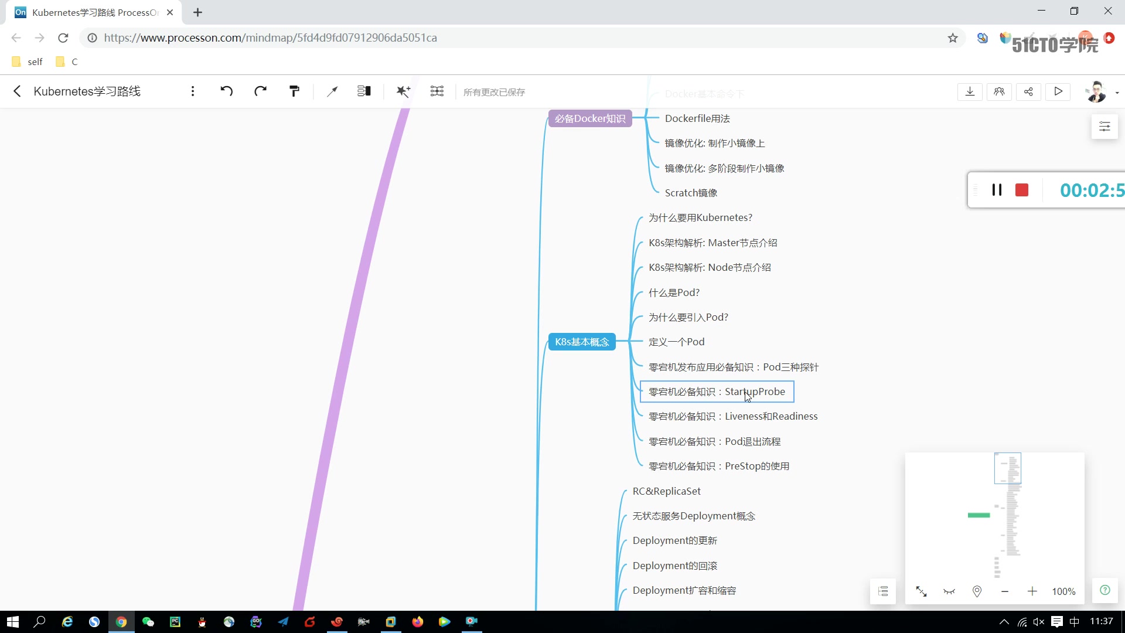Open the mind map structure layout icon
This screenshot has width=1125, height=633.
[x=364, y=91]
